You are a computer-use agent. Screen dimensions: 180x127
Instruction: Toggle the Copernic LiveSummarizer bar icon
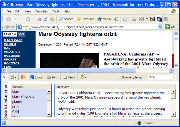[159, 19]
